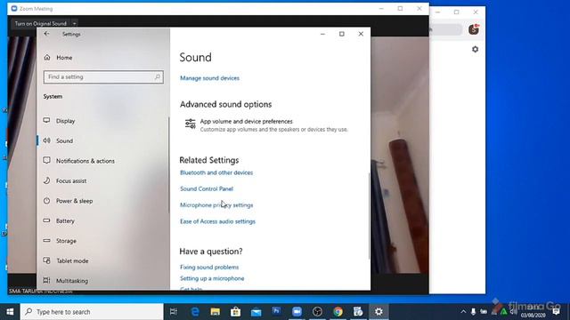Click the search magnifier in Find a setting
This screenshot has height=320, width=570.
(x=157, y=77)
